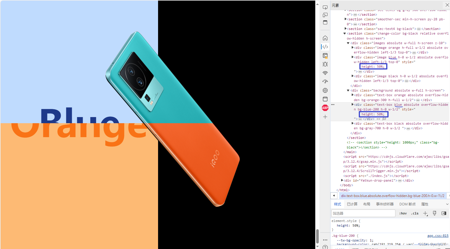Viewport: 450px width, 249px height.
Task: Close the DevTools Elements panel
Action: (x=447, y=5)
